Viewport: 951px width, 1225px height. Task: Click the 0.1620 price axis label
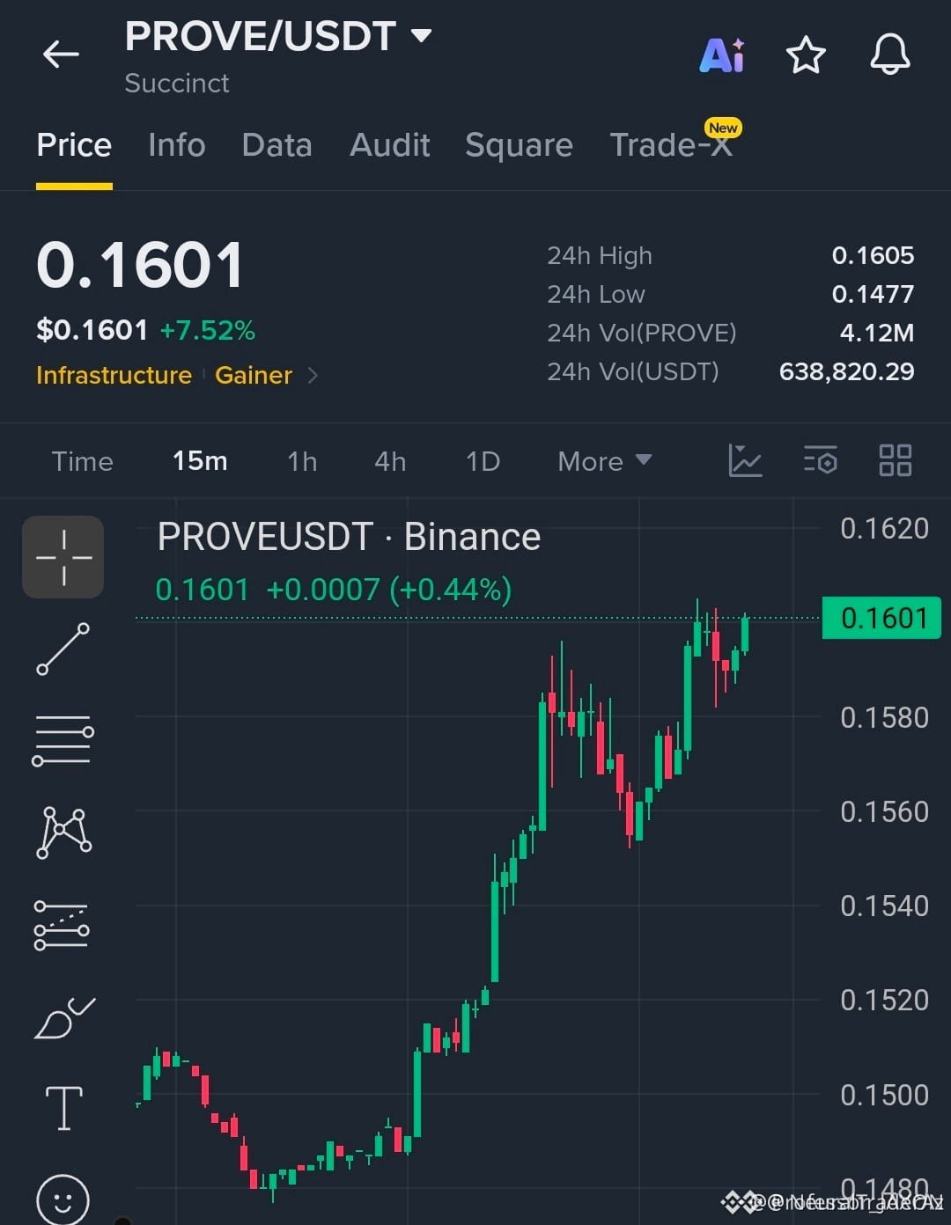[884, 528]
